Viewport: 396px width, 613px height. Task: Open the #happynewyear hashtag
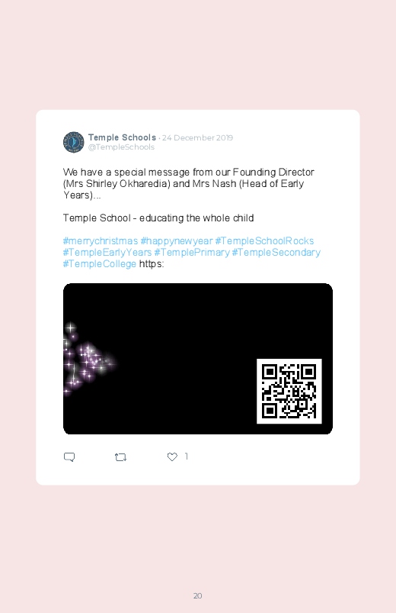[x=177, y=240]
